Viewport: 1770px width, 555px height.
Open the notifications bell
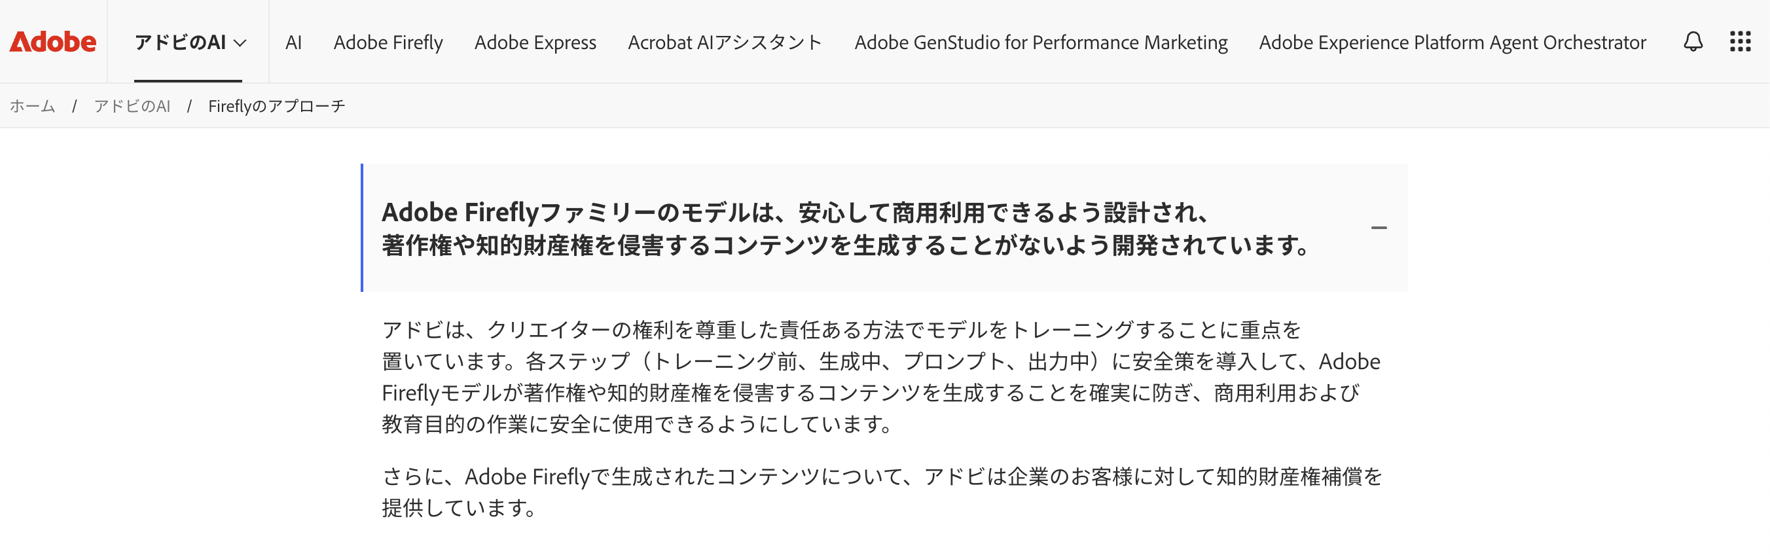point(1692,42)
